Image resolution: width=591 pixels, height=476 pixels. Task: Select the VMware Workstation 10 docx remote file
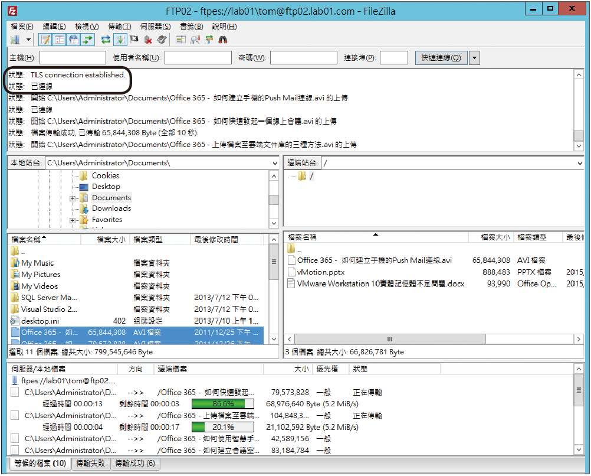435,283
